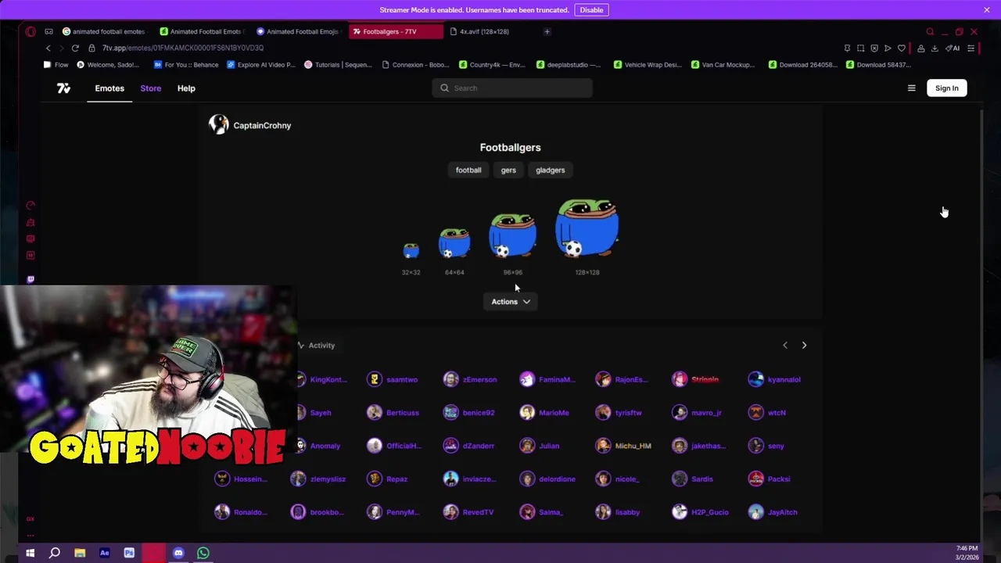This screenshot has height=563, width=1001.
Task: Open the Twitch icon in the browser sidebar
Action: tap(30, 279)
